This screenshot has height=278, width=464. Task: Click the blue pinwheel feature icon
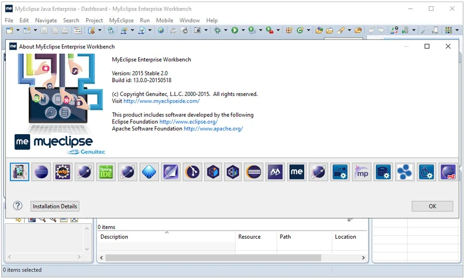(x=405, y=172)
